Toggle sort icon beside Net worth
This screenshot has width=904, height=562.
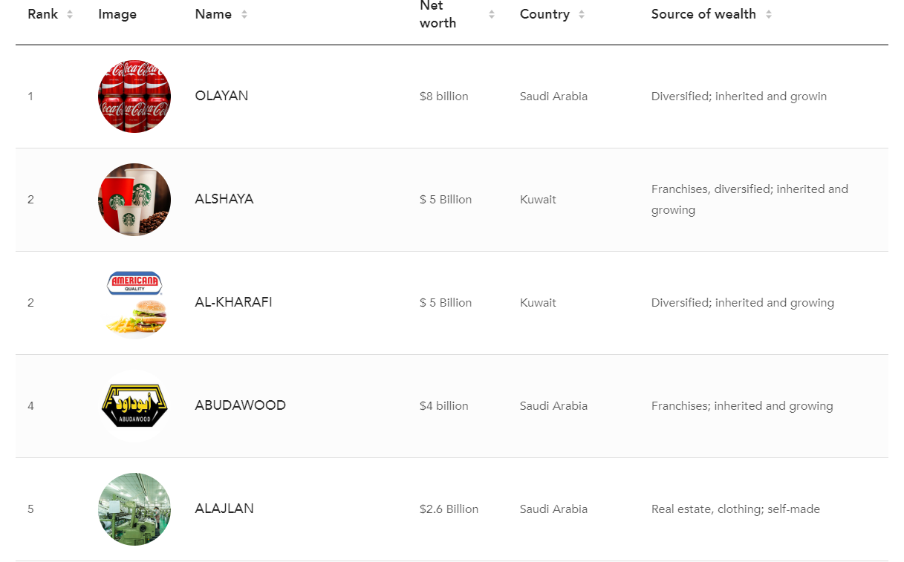click(492, 14)
